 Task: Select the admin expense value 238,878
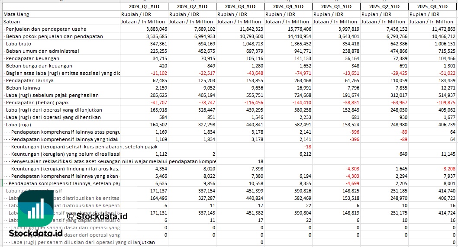[351, 51]
